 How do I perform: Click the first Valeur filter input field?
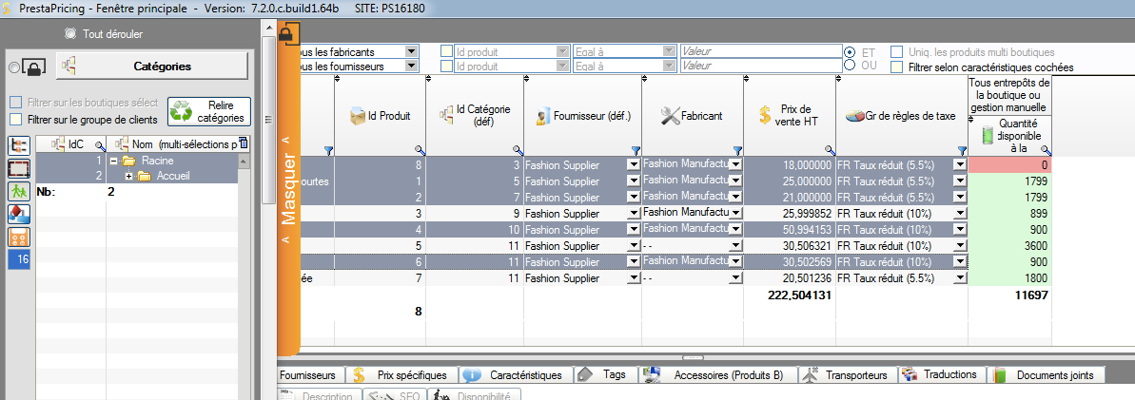click(x=758, y=51)
